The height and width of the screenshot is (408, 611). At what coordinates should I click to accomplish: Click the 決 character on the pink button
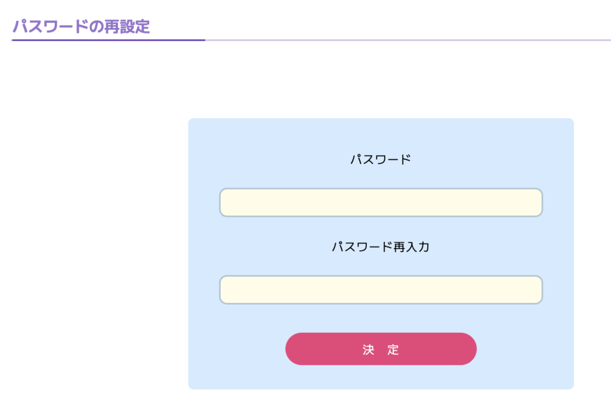[x=368, y=349]
